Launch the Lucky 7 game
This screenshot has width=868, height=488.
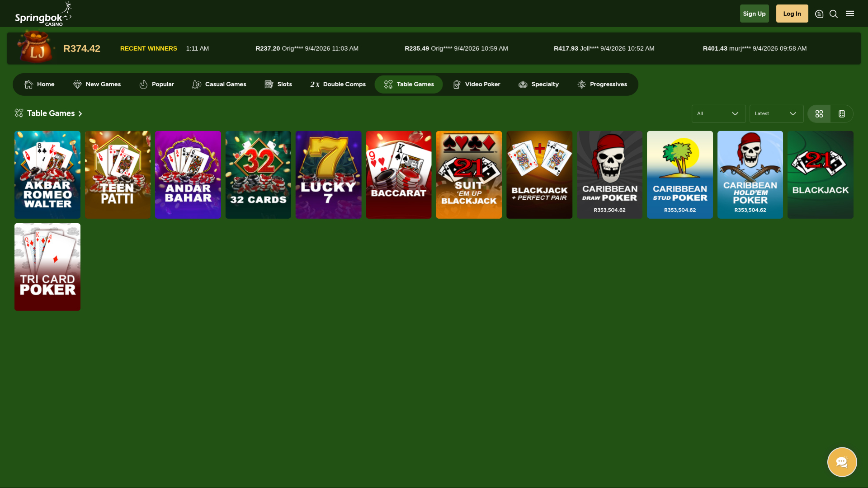coord(329,175)
